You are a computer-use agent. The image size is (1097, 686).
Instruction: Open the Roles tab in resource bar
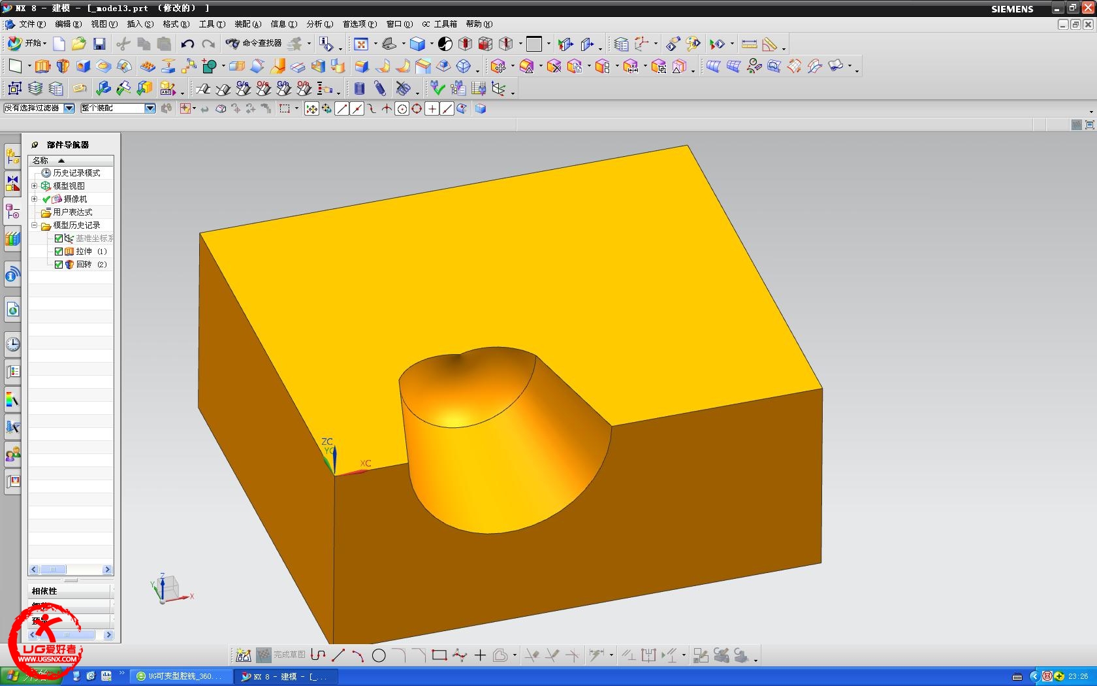(x=12, y=454)
